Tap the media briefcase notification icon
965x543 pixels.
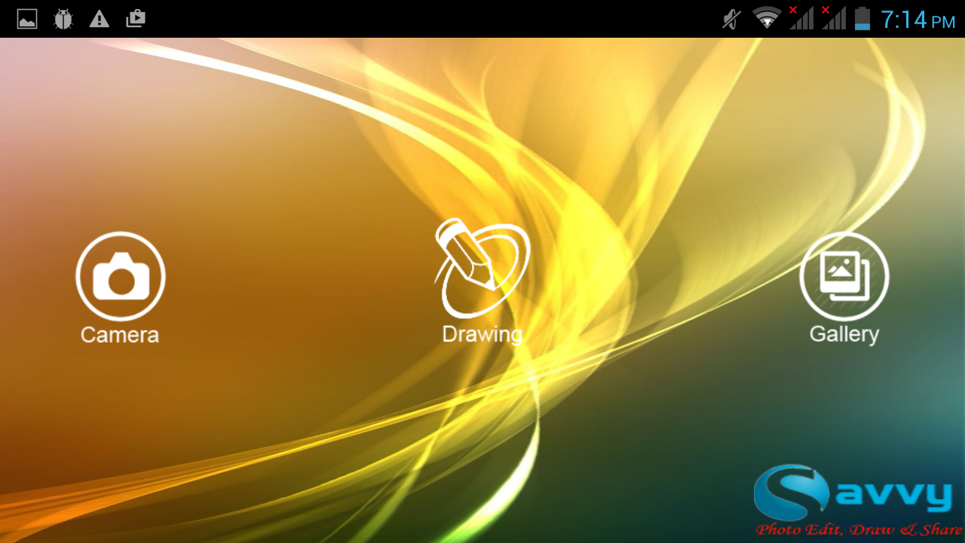(x=136, y=19)
